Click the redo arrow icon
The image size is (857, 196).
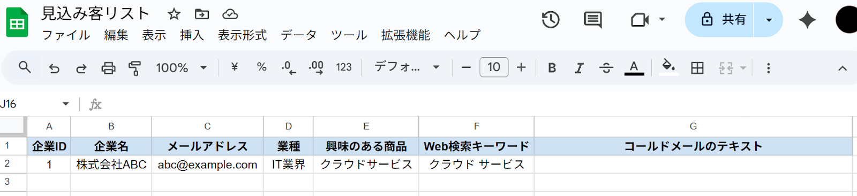pyautogui.click(x=81, y=68)
